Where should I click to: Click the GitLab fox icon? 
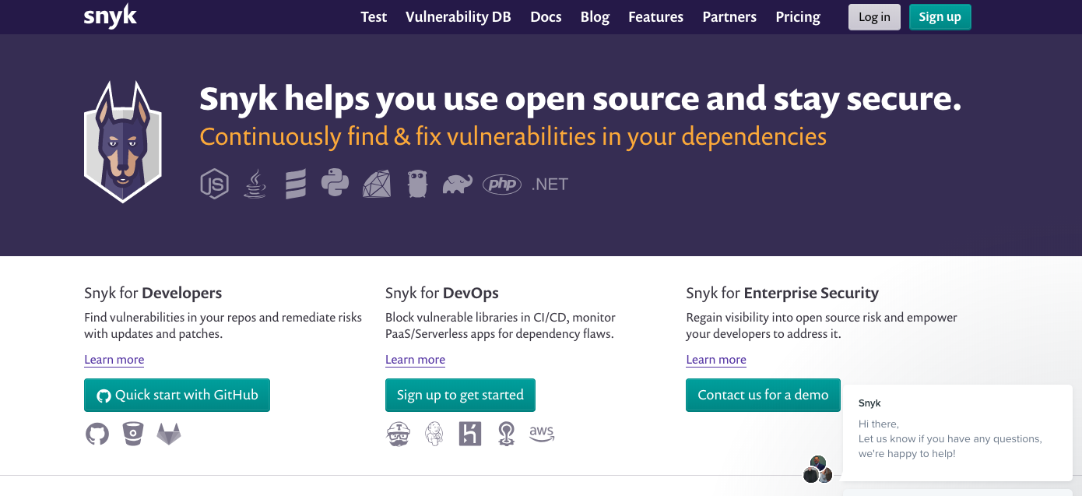pyautogui.click(x=169, y=434)
